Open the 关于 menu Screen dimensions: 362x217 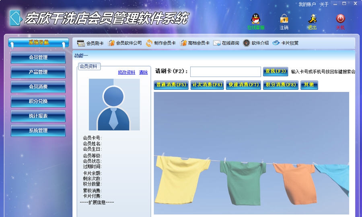(324, 4)
